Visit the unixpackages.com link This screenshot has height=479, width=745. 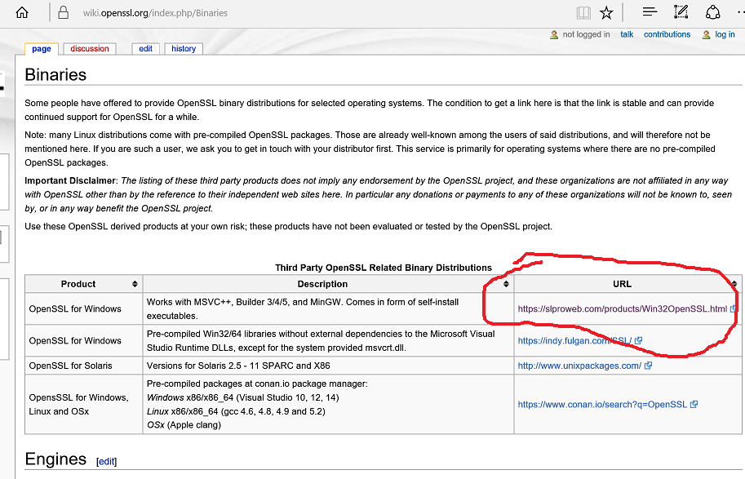coord(579,366)
